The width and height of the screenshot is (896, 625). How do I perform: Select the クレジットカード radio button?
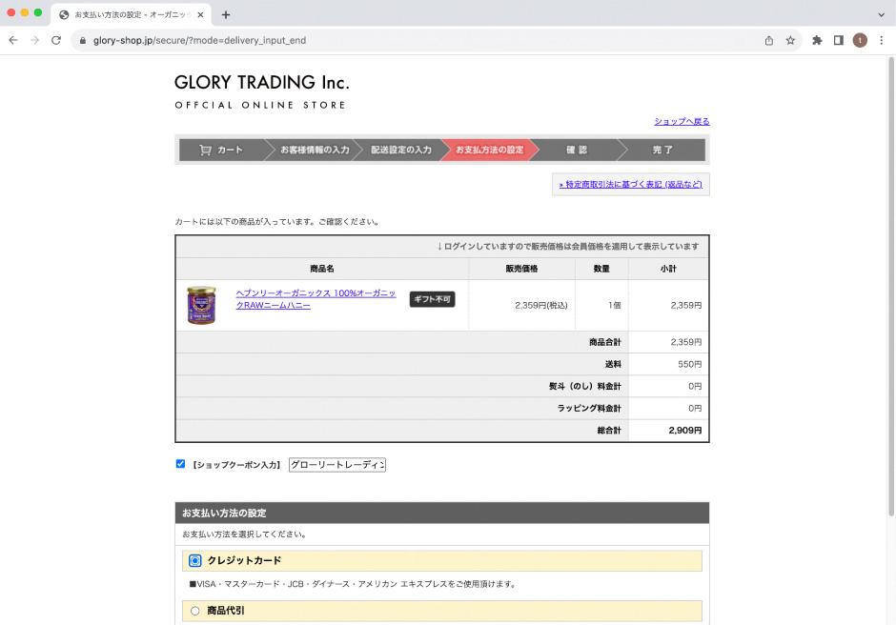195,560
